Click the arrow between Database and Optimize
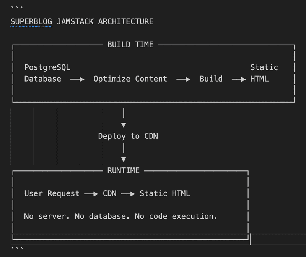The width and height of the screenshot is (306, 257). click(x=77, y=79)
